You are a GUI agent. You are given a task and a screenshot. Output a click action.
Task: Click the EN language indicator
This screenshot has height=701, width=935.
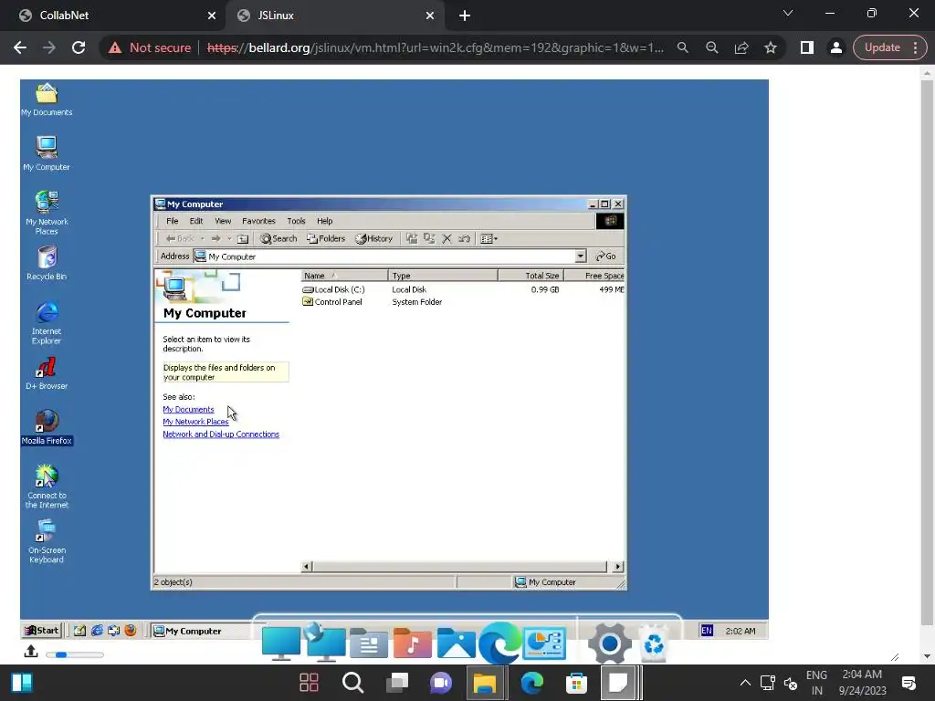pyautogui.click(x=707, y=631)
